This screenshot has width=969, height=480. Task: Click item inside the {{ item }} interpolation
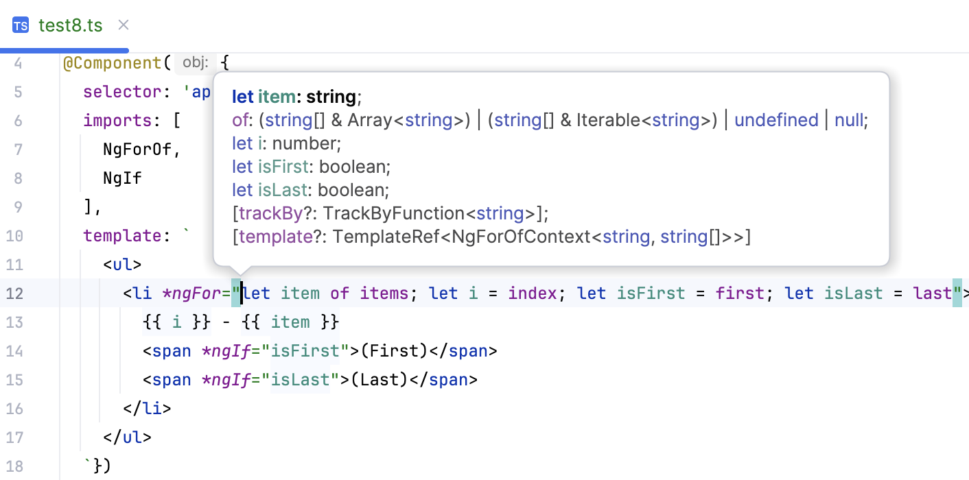pyautogui.click(x=290, y=322)
